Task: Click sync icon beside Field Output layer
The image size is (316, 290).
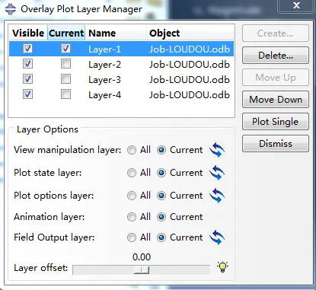Action: (217, 237)
